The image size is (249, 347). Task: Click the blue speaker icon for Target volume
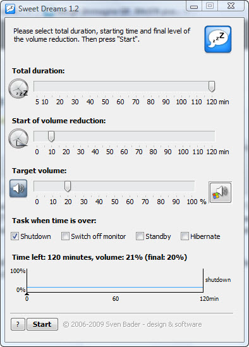(x=18, y=188)
